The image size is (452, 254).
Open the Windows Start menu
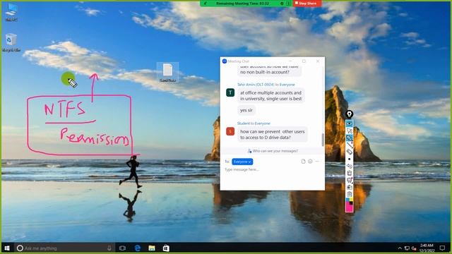7,248
